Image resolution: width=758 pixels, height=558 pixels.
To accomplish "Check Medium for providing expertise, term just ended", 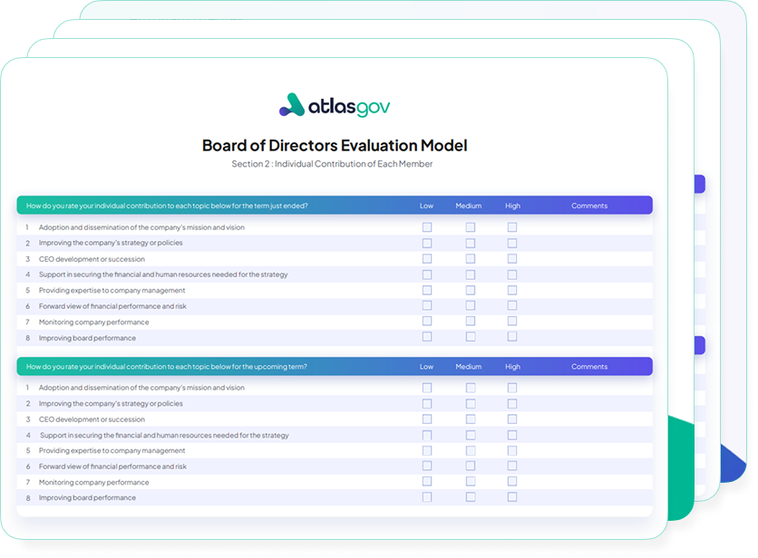I will coord(471,290).
